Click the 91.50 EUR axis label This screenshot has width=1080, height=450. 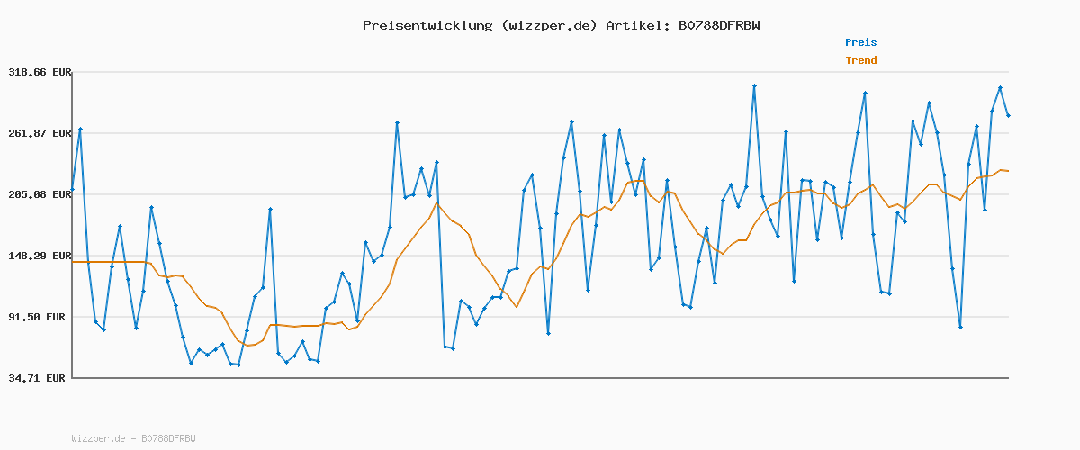tap(41, 317)
